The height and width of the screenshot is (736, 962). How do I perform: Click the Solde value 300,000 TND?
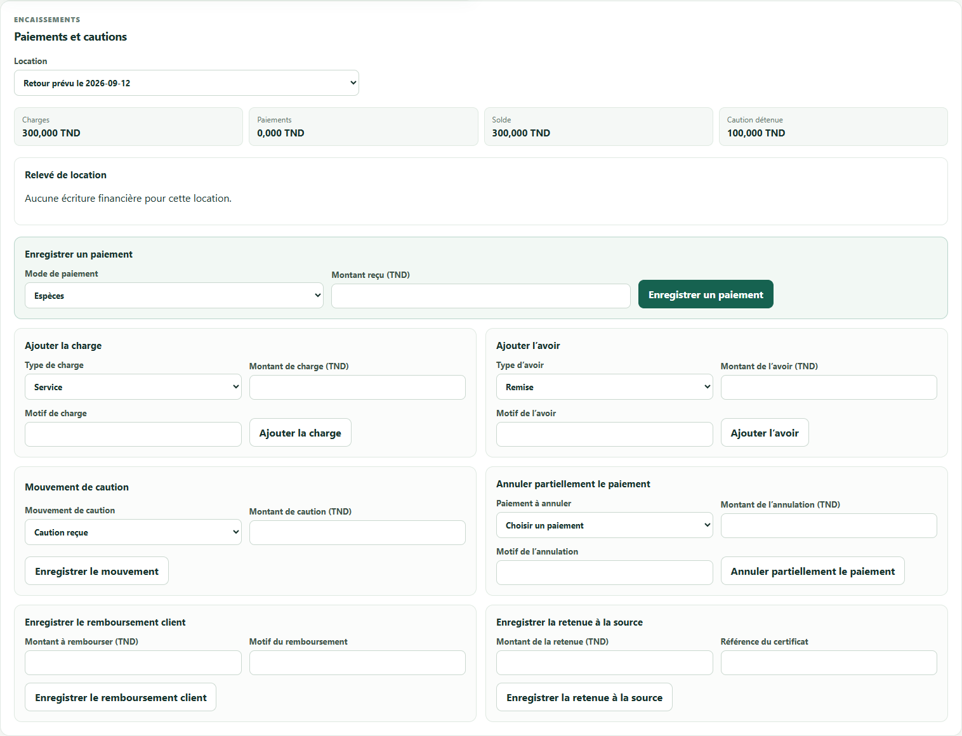tap(521, 133)
